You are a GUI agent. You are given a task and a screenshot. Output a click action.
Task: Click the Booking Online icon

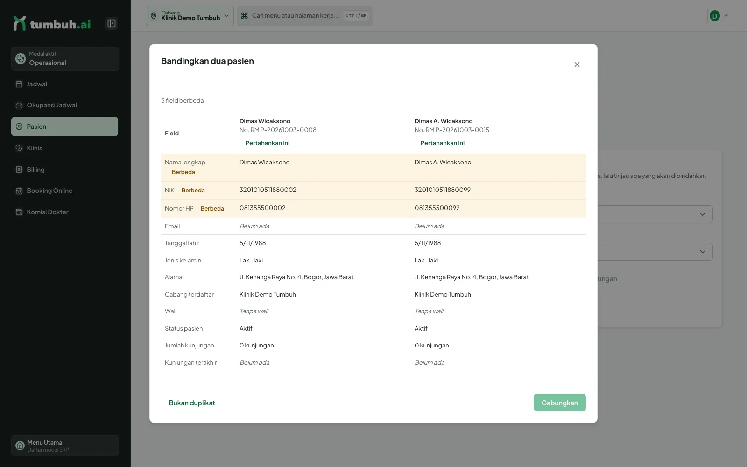pyautogui.click(x=19, y=191)
